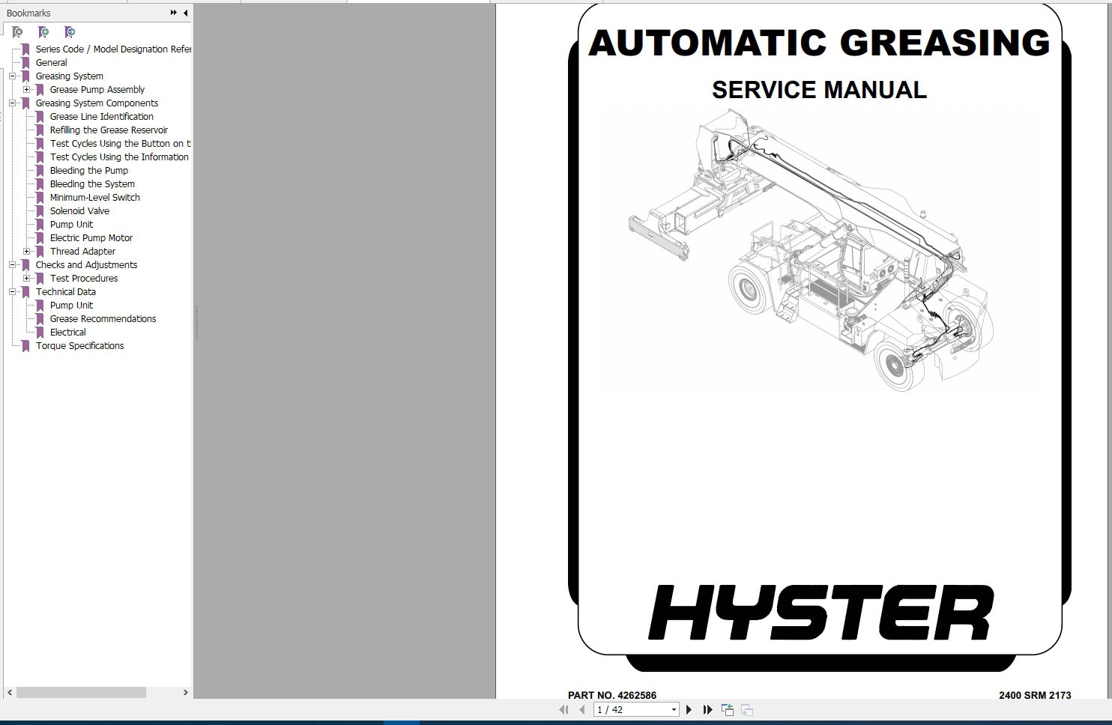Viewport: 1112px width, 725px height.
Task: Open Pump Unit under Greasing System Components
Action: [x=72, y=225]
